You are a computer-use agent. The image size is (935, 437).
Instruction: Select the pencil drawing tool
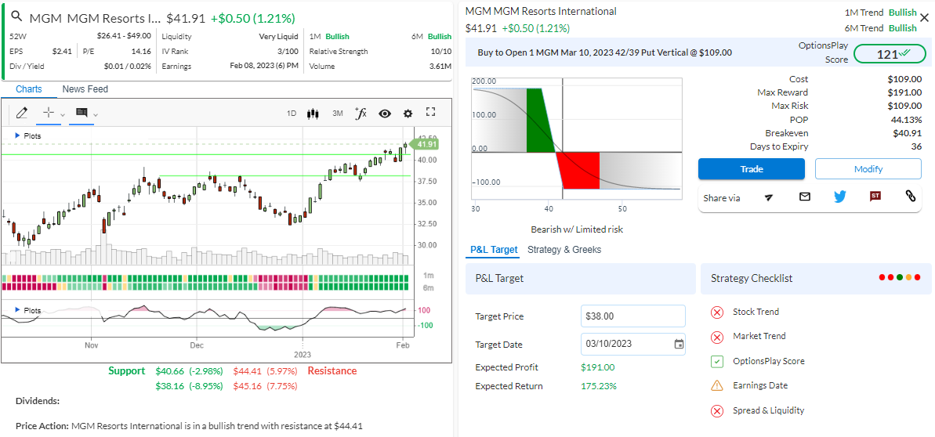coord(22,113)
